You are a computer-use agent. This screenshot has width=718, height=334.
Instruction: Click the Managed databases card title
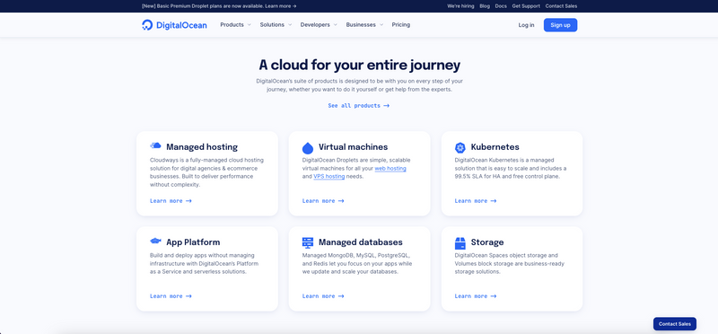(x=361, y=242)
